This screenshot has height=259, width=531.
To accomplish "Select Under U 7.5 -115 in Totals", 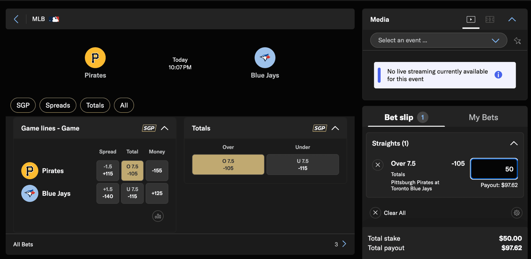I will (x=303, y=165).
